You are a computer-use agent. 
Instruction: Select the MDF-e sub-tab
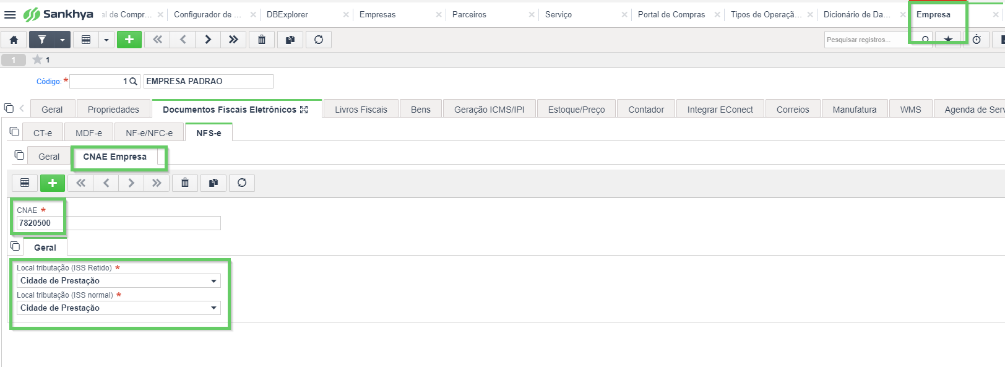[x=88, y=132]
